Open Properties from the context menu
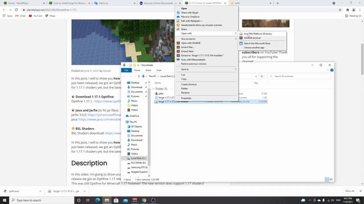 (186, 98)
